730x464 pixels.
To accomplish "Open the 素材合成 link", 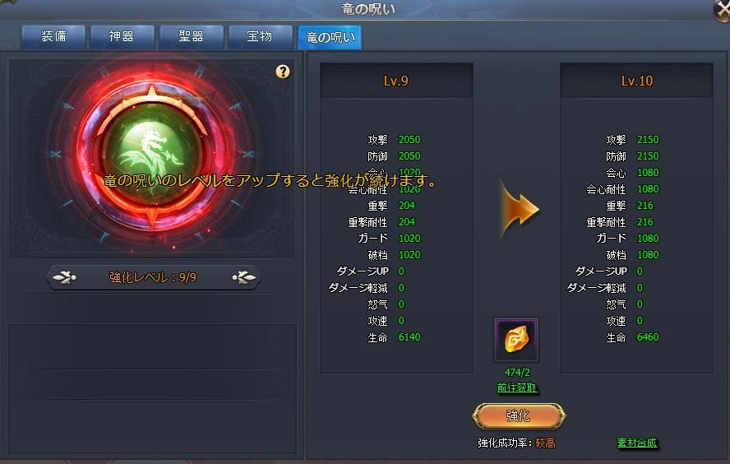I will point(637,443).
